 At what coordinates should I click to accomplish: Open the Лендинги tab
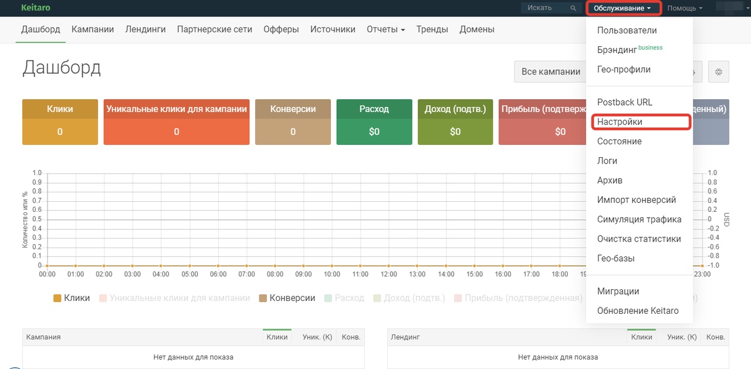(x=146, y=29)
